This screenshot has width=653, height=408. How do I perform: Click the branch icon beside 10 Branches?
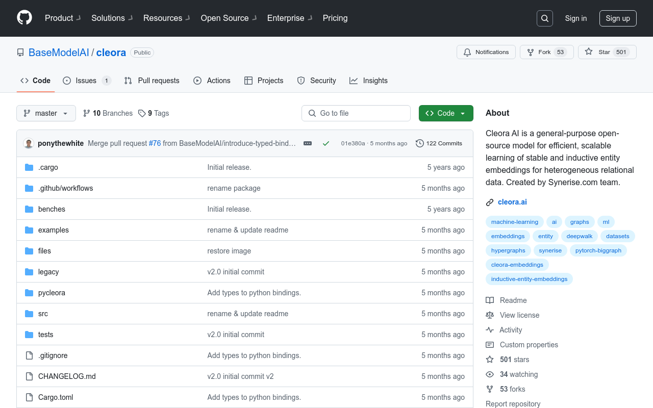pyautogui.click(x=87, y=113)
